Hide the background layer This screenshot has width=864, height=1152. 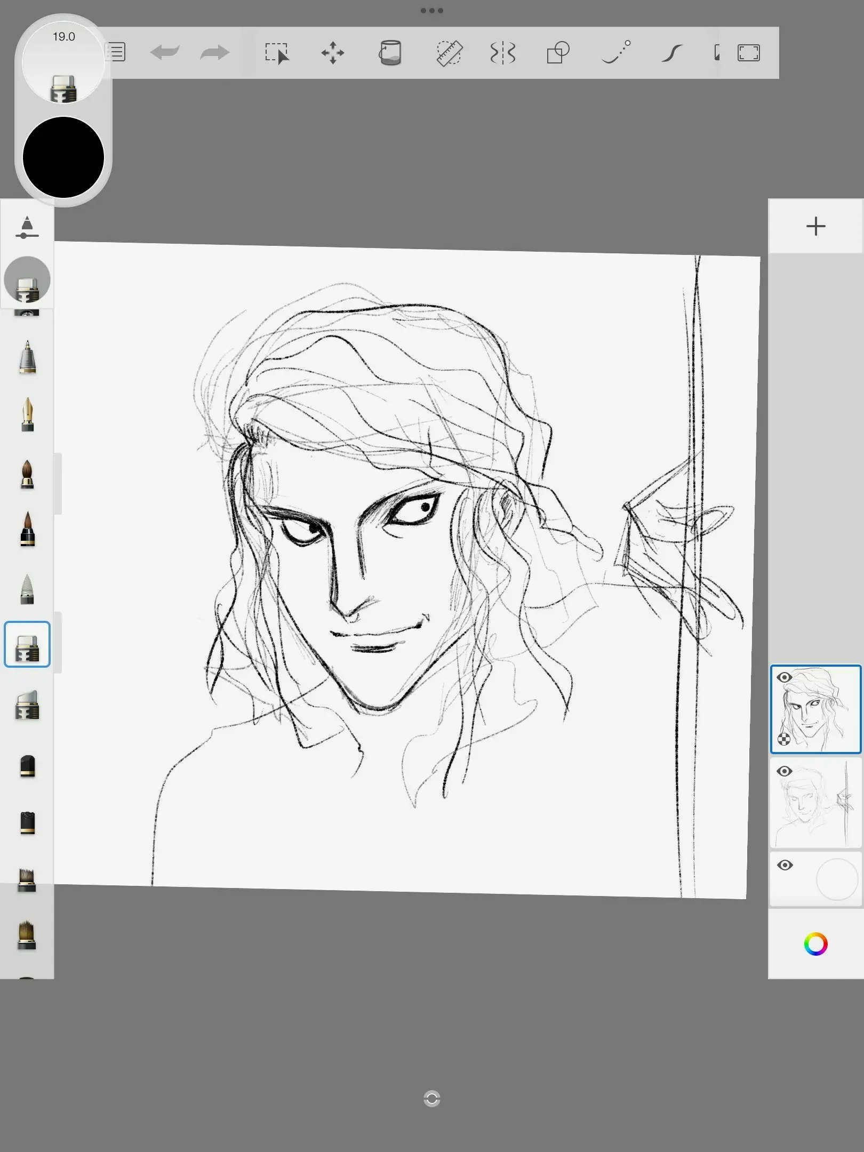(784, 865)
